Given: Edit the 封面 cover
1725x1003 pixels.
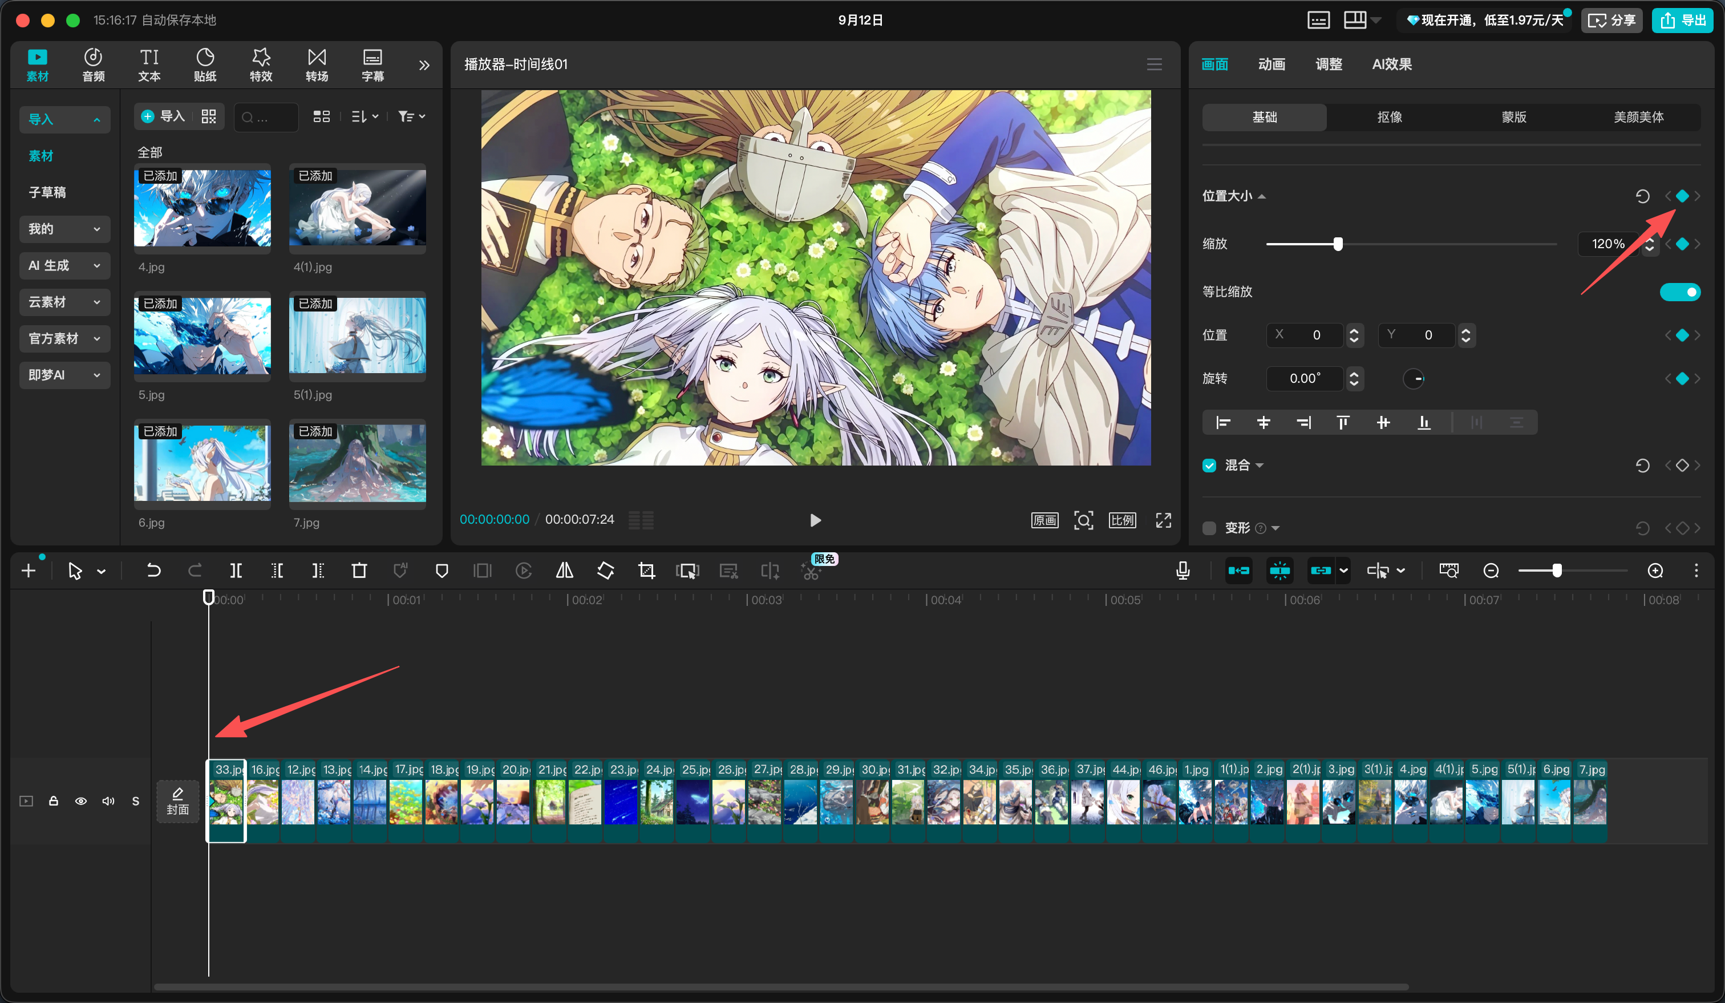Looking at the screenshot, I should (x=178, y=801).
